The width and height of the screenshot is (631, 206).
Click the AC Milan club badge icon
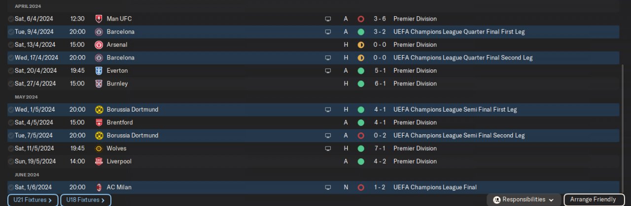tap(99, 187)
